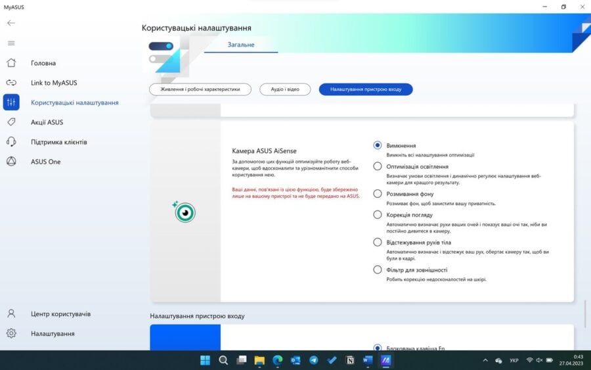The width and height of the screenshot is (591, 370).
Task: Show hidden tray icons chevron
Action: [x=485, y=361]
